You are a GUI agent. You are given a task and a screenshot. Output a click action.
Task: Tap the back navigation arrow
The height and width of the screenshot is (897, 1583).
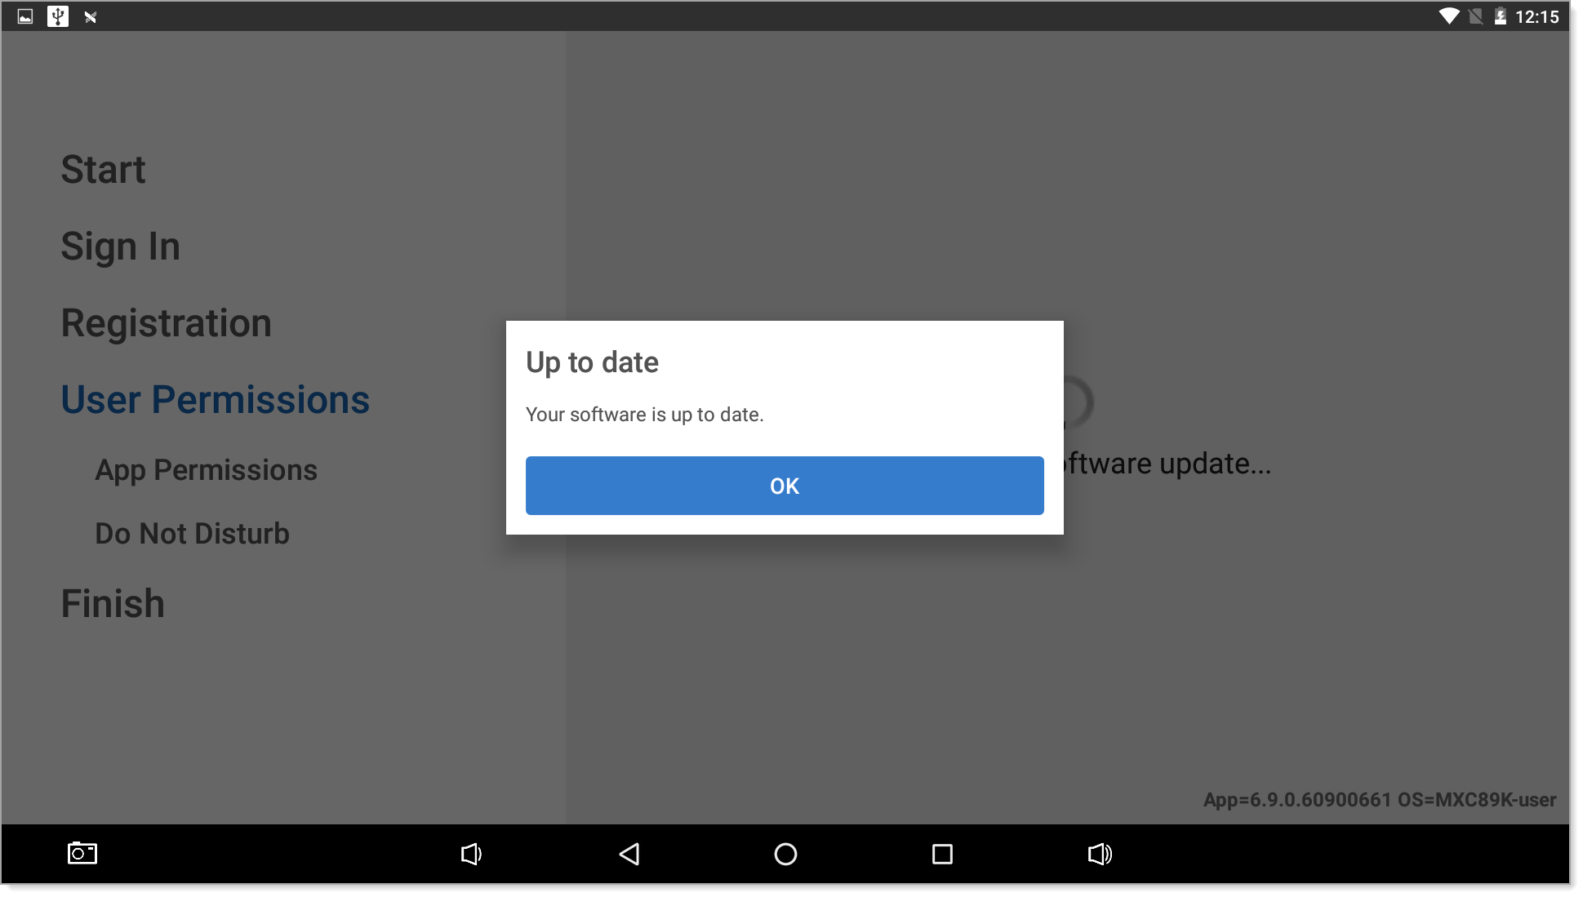[630, 852]
